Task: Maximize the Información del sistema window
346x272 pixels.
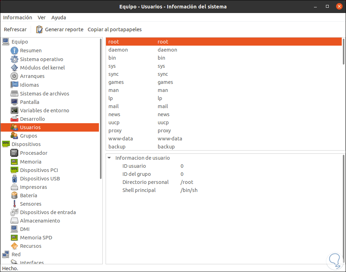Action: tap(327, 6)
